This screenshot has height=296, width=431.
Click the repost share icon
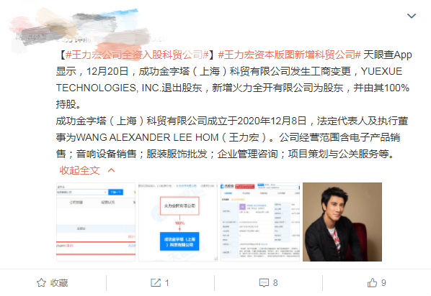[156, 282]
